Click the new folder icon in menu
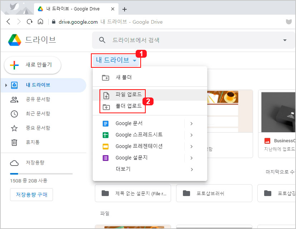 106,78
